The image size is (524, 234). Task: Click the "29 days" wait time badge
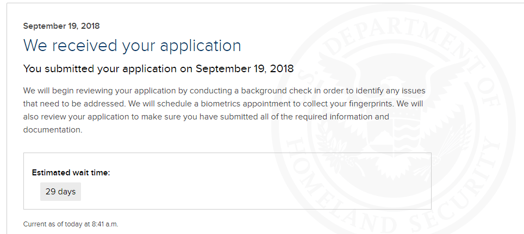click(x=60, y=192)
